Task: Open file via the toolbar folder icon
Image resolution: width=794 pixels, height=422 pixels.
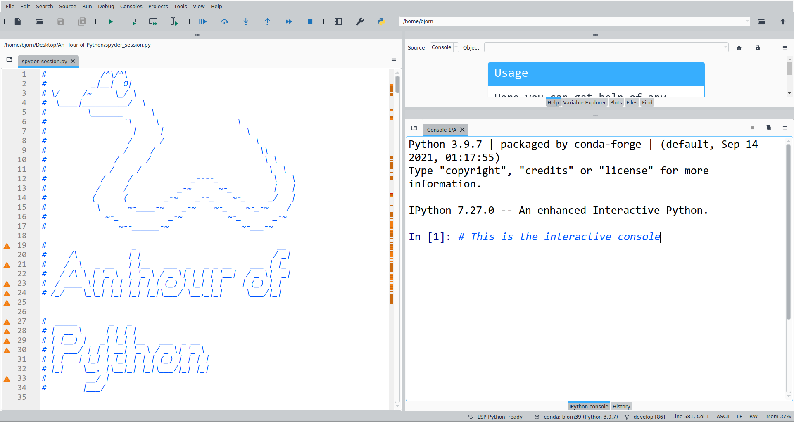Action: point(39,21)
